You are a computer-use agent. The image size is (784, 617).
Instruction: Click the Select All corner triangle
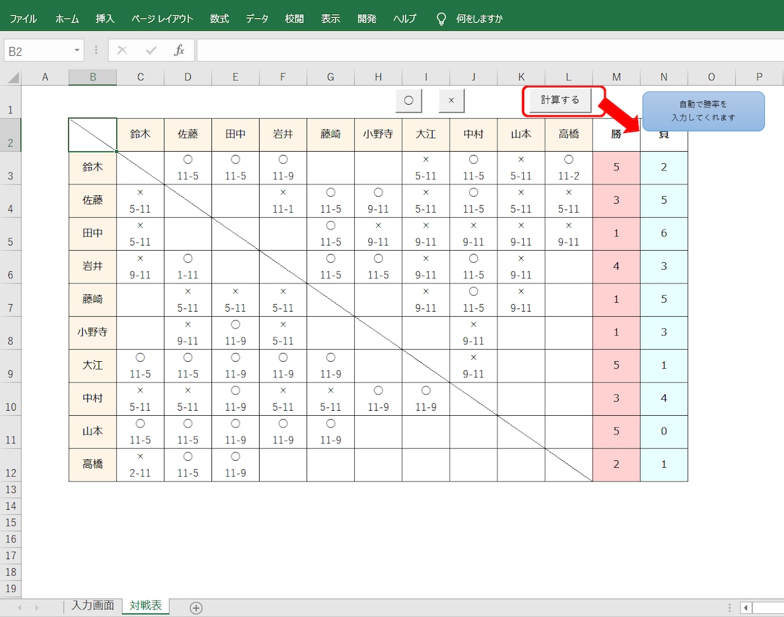point(13,78)
